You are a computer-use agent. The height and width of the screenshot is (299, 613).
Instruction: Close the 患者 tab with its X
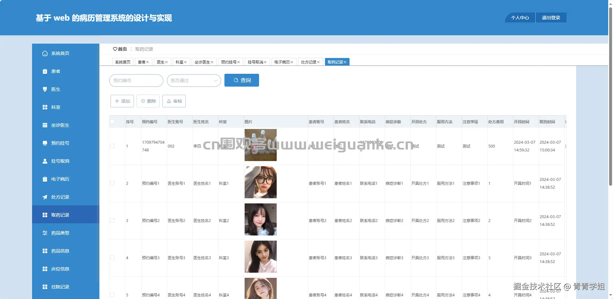[147, 62]
